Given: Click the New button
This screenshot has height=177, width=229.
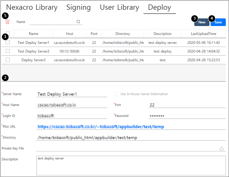Looking at the screenshot, I should [x=202, y=22].
